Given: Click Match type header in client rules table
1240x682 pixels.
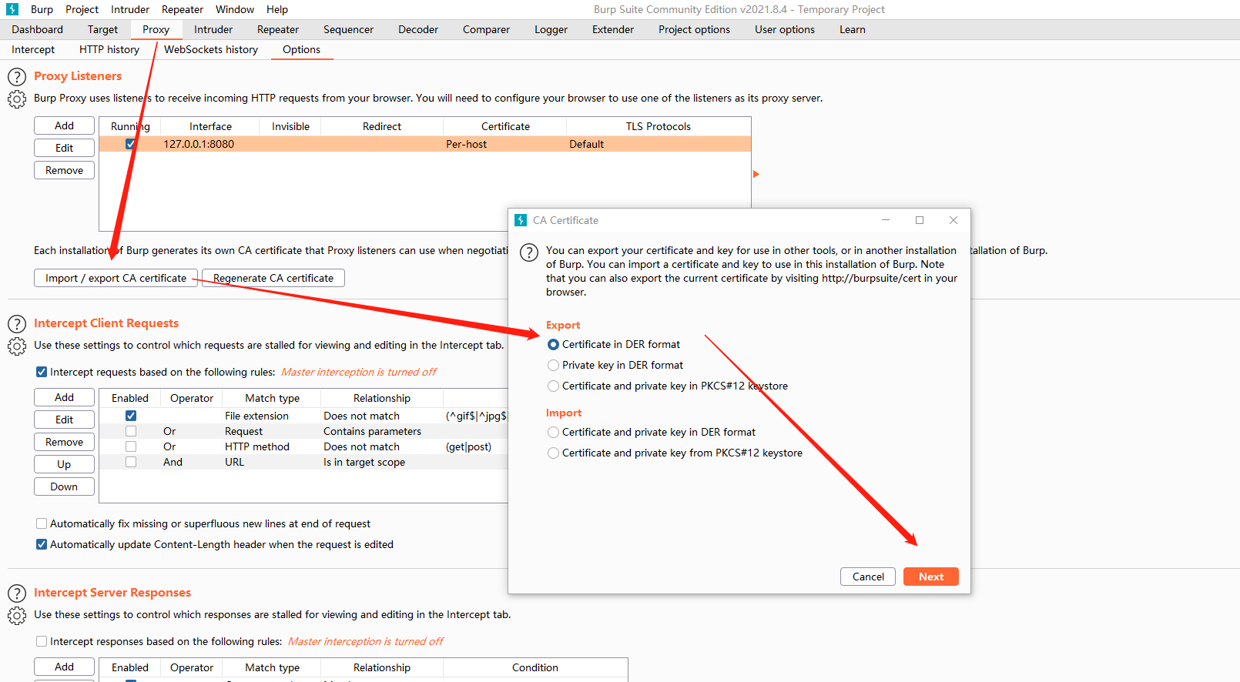Looking at the screenshot, I should (x=272, y=398).
